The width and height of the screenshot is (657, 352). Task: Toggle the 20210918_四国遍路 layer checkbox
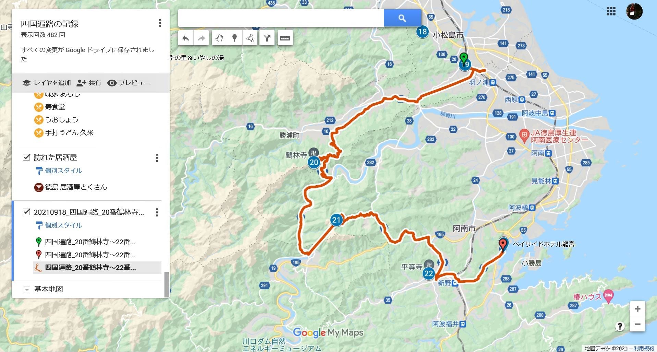click(x=26, y=212)
